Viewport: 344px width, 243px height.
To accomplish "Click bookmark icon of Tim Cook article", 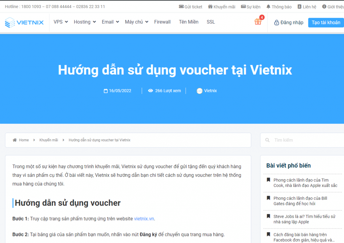I will coord(268,180).
